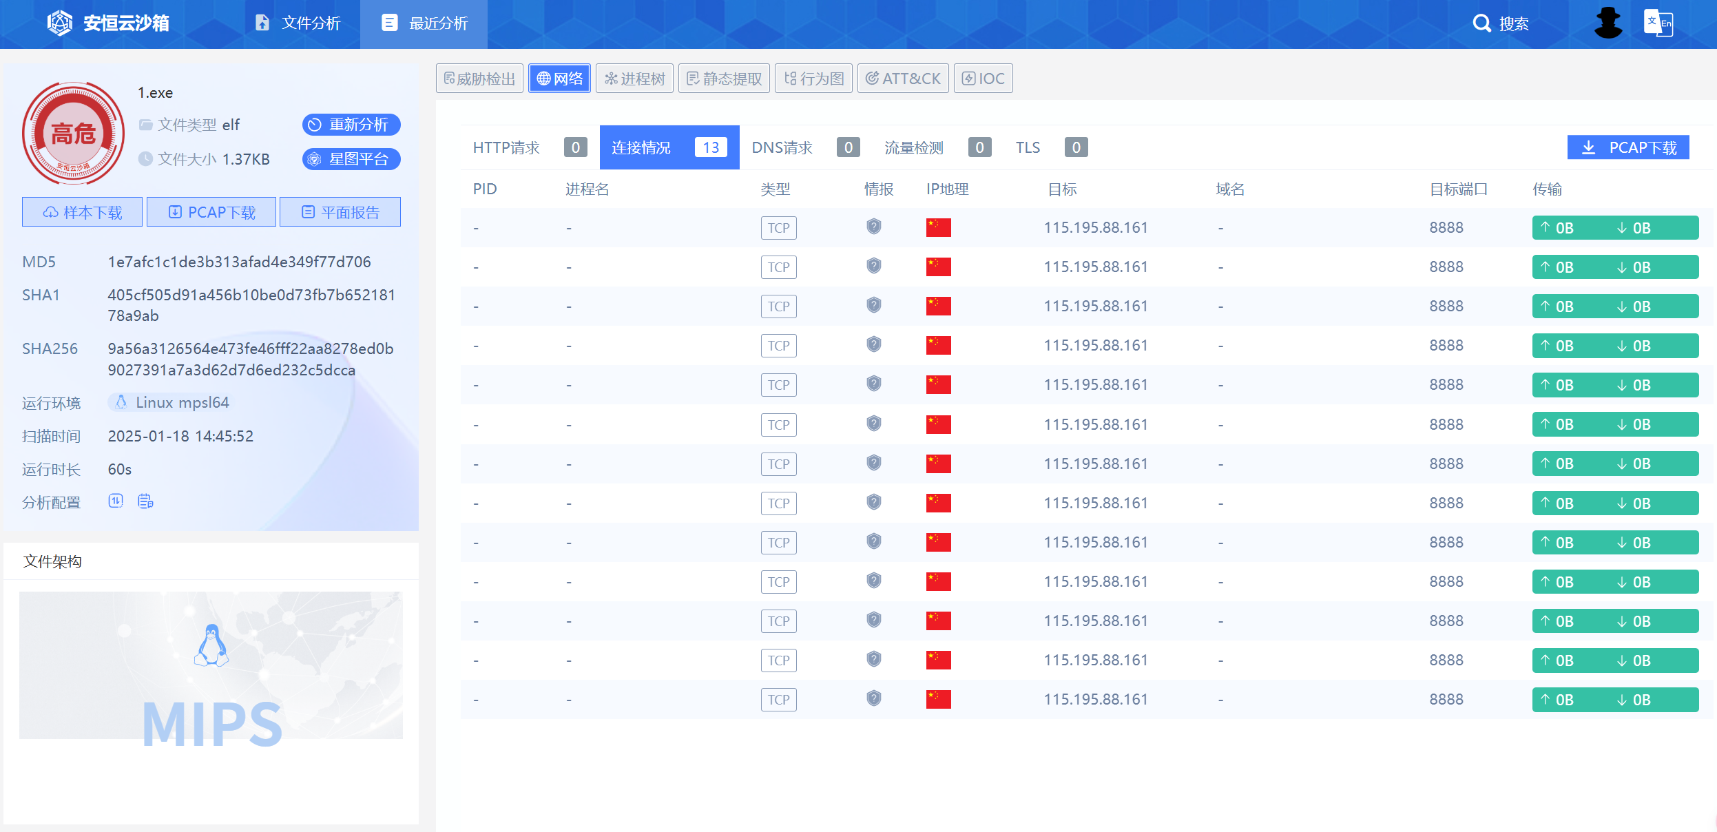Click the sandbox logo in header
Screen dimensions: 1717x832
pyautogui.click(x=60, y=23)
